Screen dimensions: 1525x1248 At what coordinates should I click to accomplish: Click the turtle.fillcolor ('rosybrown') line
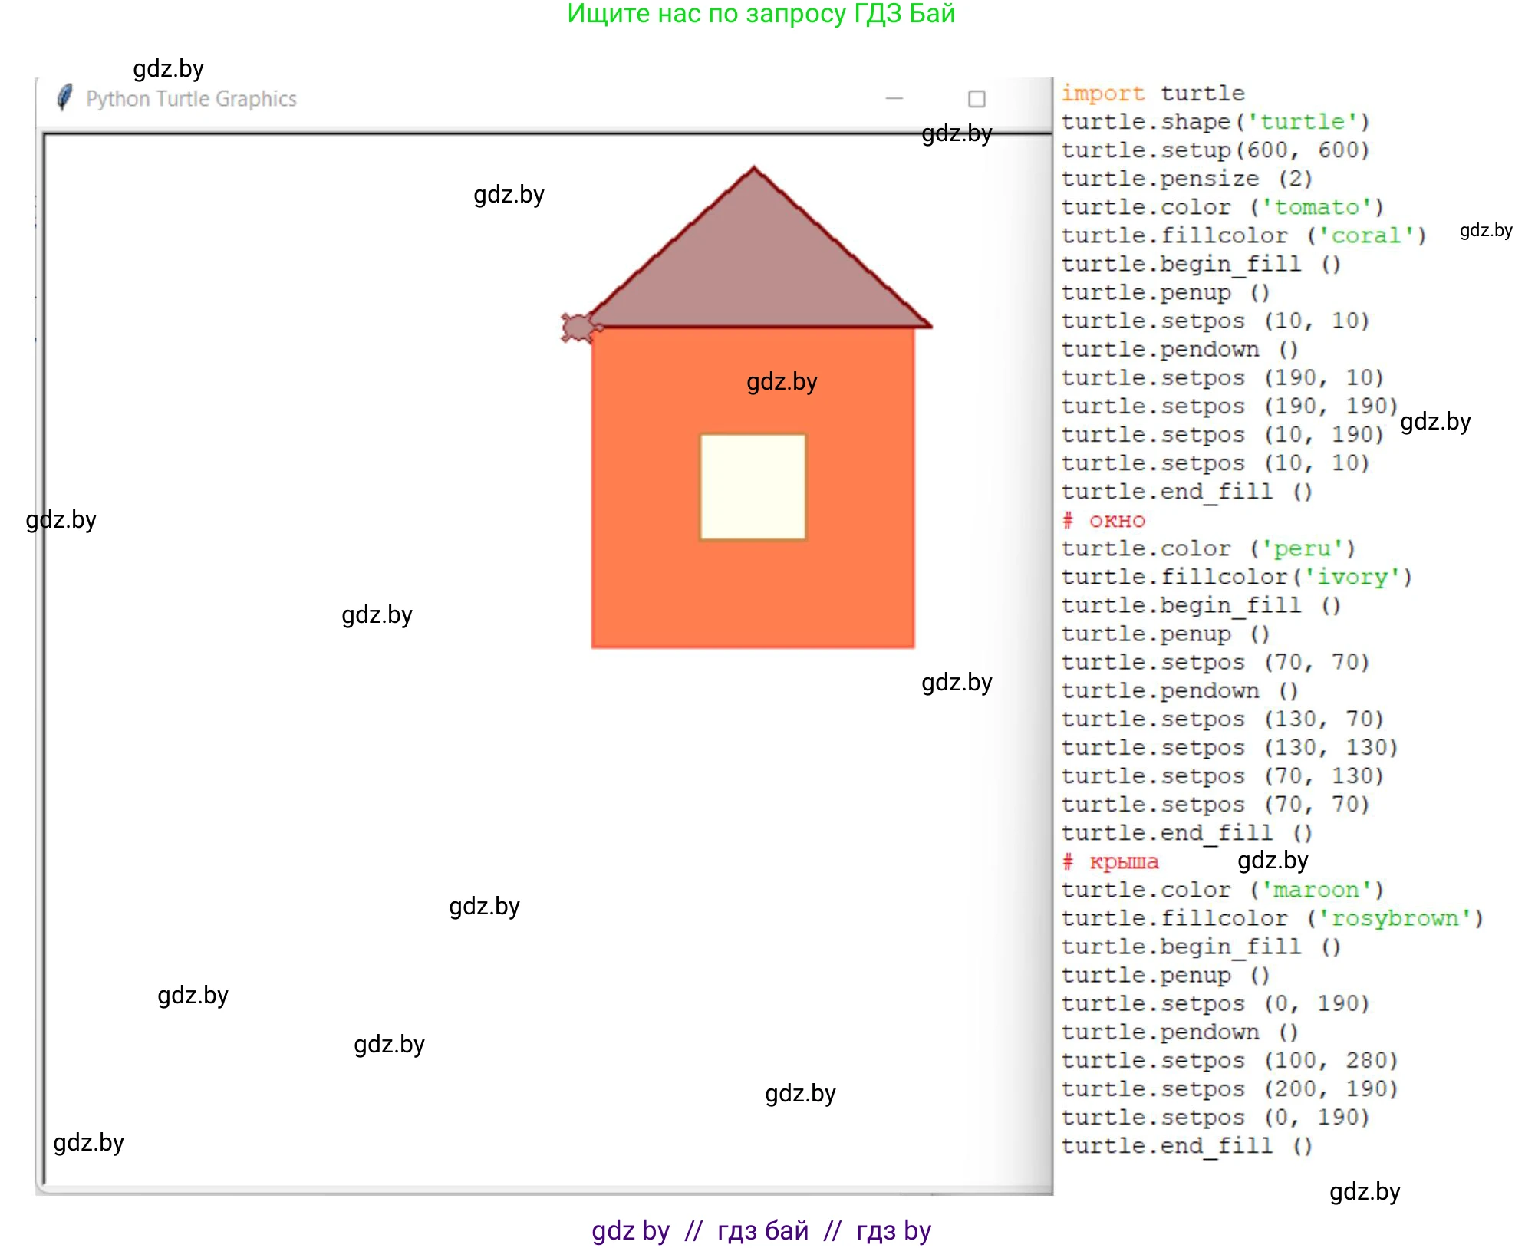coord(1272,918)
